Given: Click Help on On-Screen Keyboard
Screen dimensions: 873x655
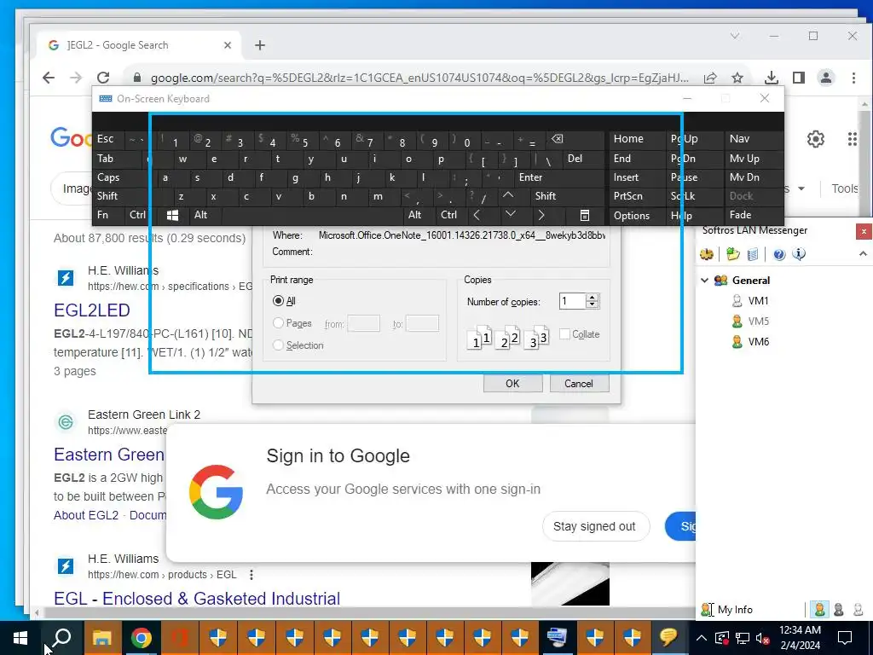Looking at the screenshot, I should pos(681,216).
